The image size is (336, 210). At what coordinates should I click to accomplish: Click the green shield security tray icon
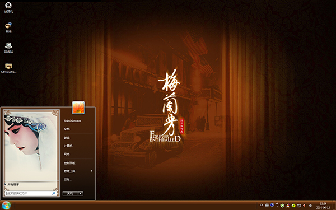click(x=282, y=206)
